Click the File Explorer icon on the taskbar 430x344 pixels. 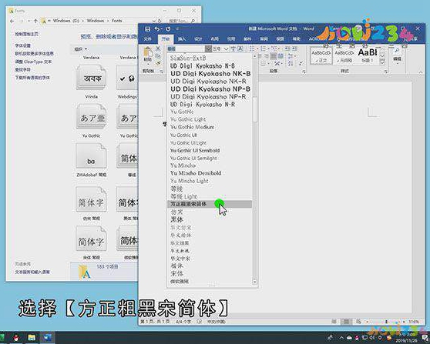[x=32, y=337]
